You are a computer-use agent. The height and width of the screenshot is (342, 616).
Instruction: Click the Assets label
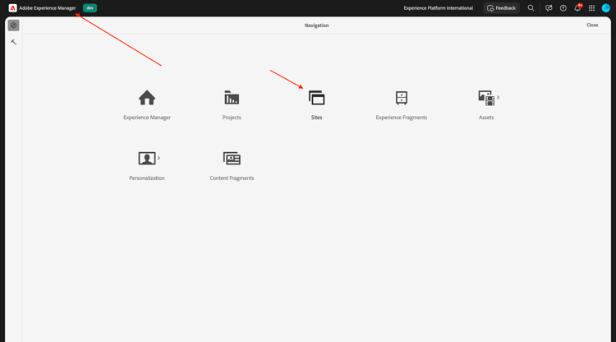486,118
